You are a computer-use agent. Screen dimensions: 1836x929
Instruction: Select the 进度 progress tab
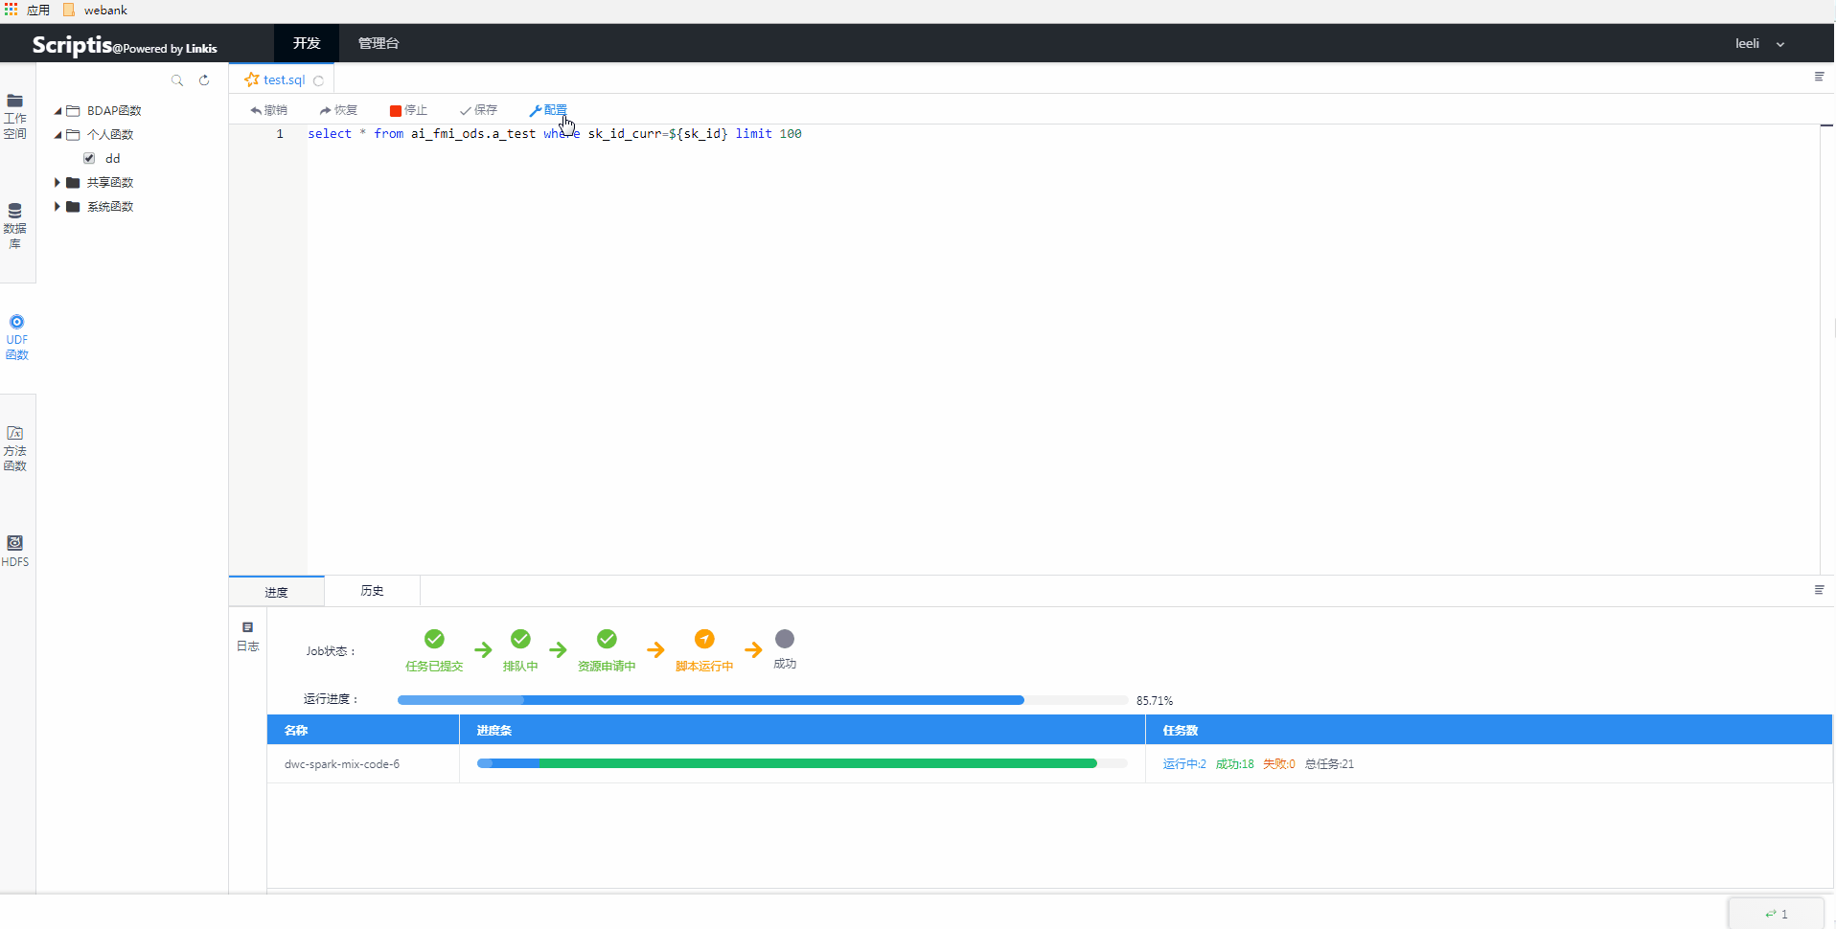(x=277, y=592)
